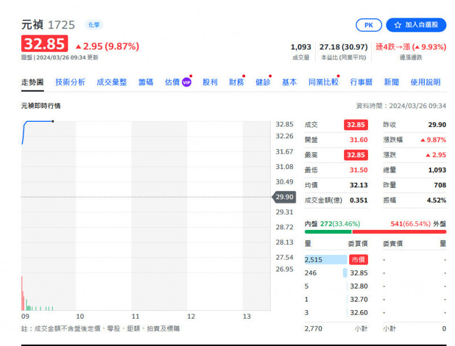Open the 健診 tab
Image resolution: width=455 pixels, height=346 pixels.
[263, 82]
